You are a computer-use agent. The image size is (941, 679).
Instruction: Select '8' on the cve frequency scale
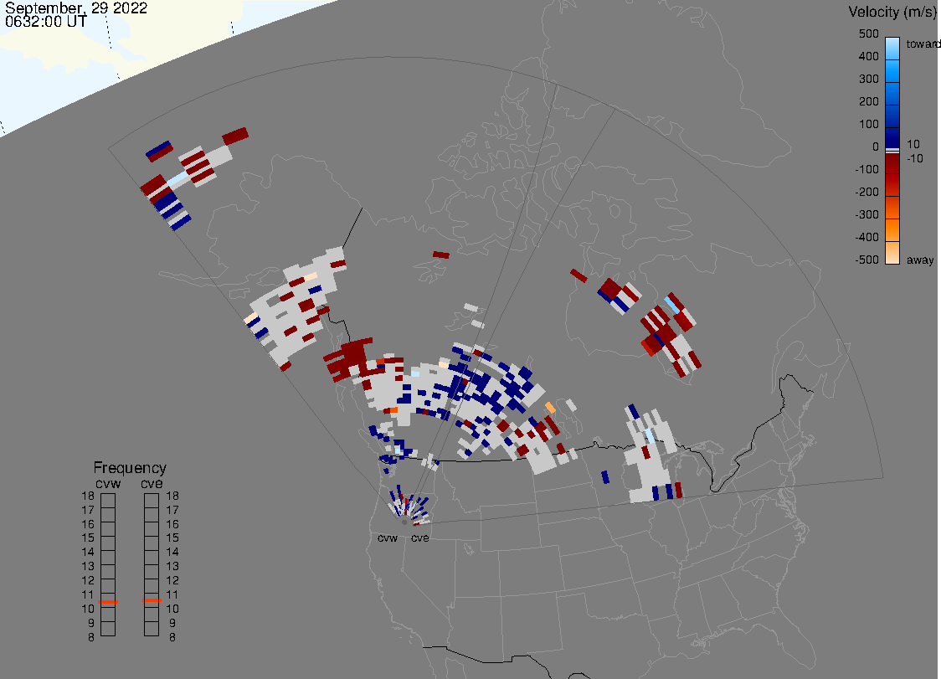tap(172, 638)
